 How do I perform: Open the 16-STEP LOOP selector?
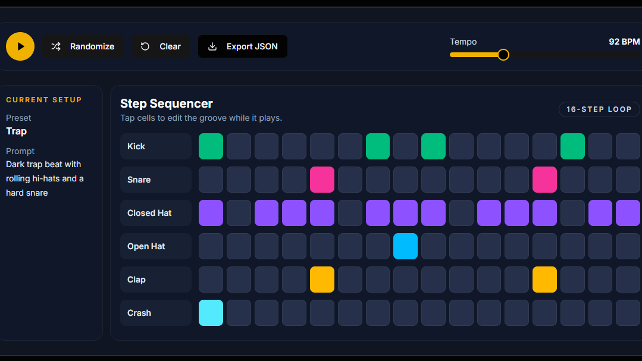tap(599, 109)
